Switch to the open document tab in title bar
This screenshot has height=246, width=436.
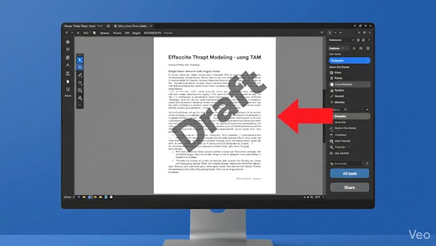133,26
